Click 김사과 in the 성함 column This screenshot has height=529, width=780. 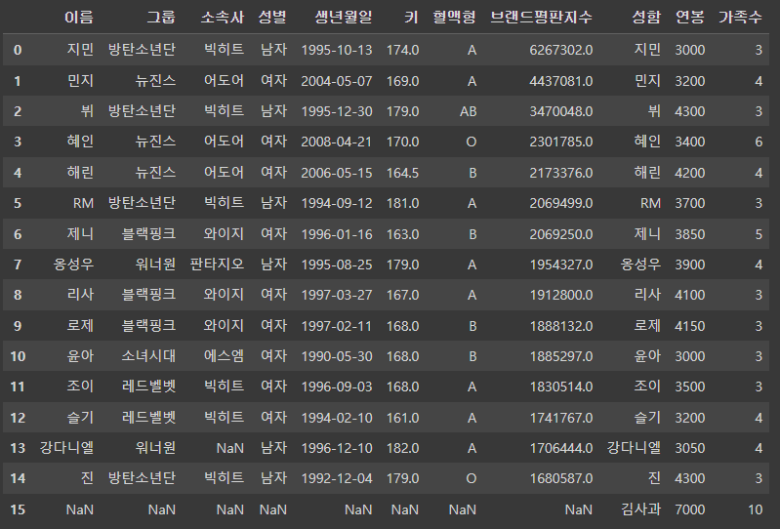click(640, 509)
